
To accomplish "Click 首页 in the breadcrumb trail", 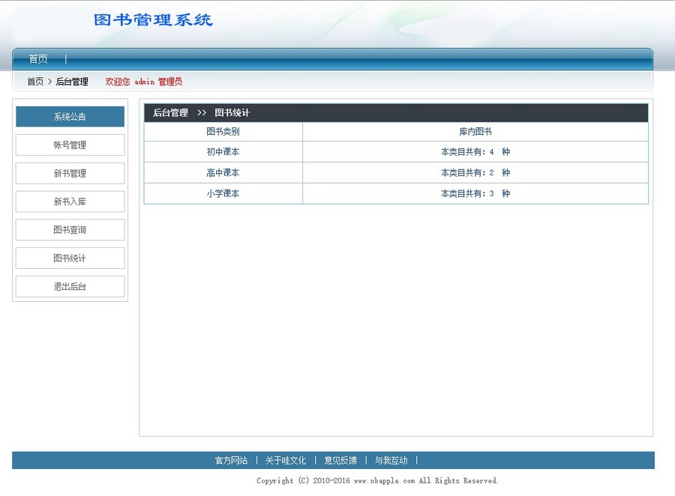I will point(34,82).
